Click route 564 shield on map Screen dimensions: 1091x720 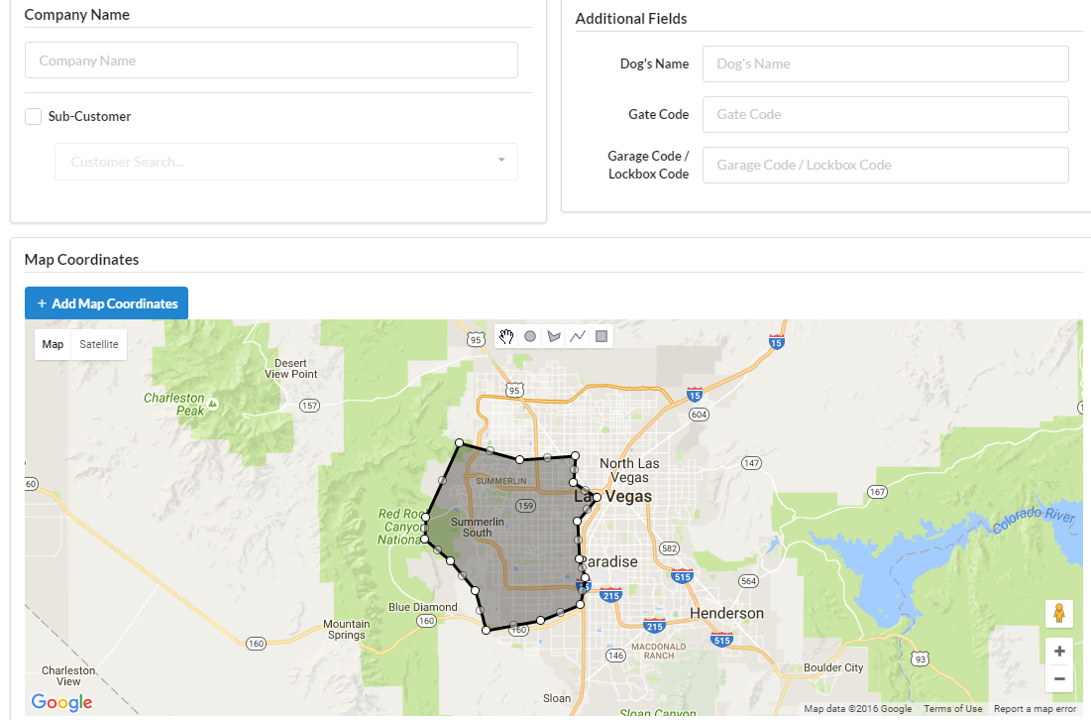[x=748, y=581]
